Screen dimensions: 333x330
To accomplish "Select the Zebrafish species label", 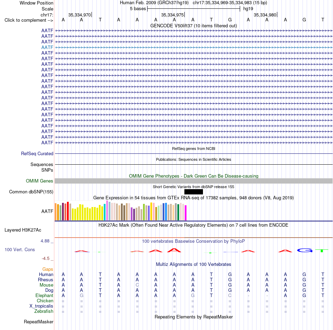I will click(x=44, y=311).
